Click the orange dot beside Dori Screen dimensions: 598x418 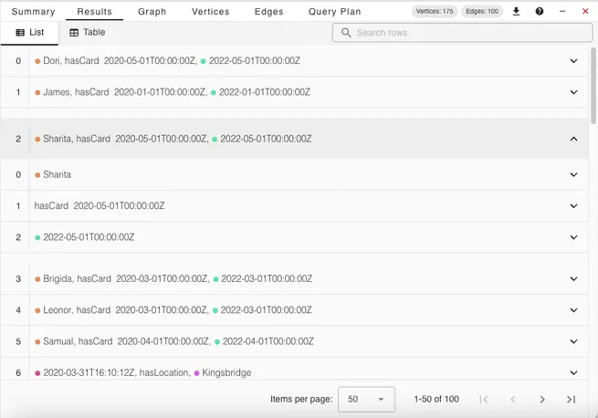point(37,61)
